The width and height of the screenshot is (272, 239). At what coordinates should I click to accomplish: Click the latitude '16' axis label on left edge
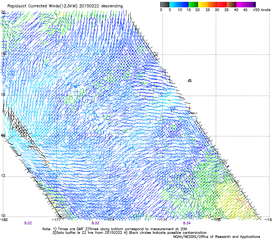click(3, 95)
